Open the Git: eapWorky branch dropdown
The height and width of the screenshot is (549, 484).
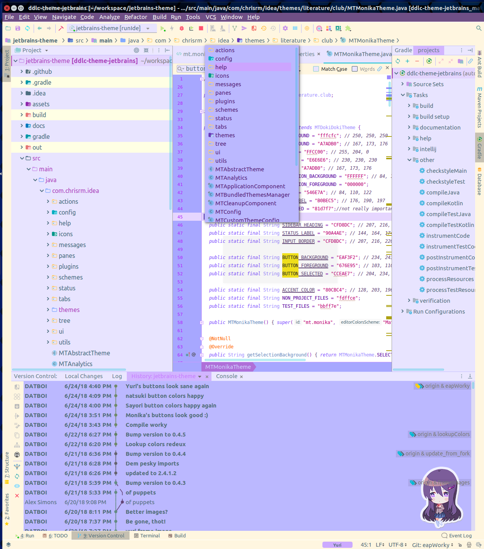[432, 545]
